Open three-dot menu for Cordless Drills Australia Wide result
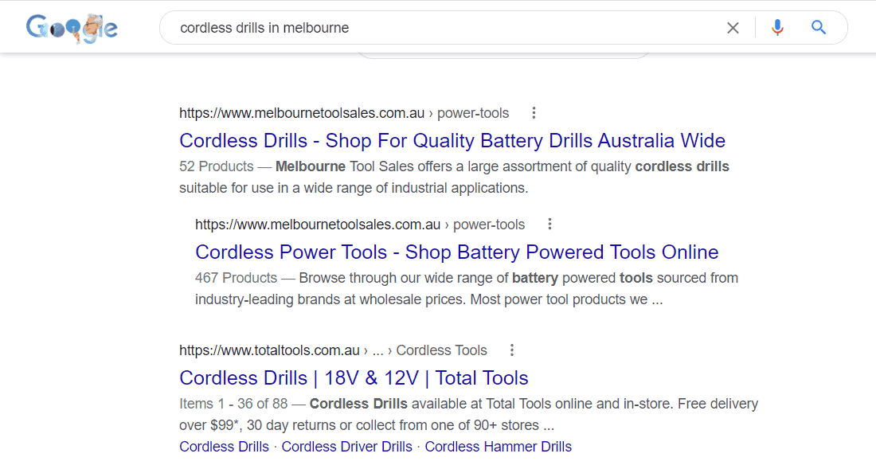Screen dimensions: 876x473 [534, 113]
